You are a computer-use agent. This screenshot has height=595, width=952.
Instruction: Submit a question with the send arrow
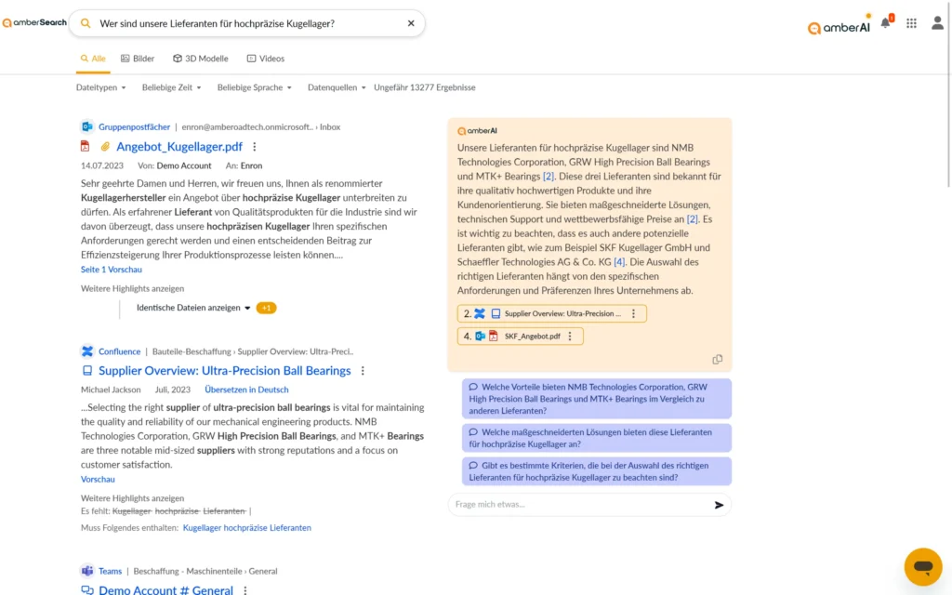[x=717, y=505]
